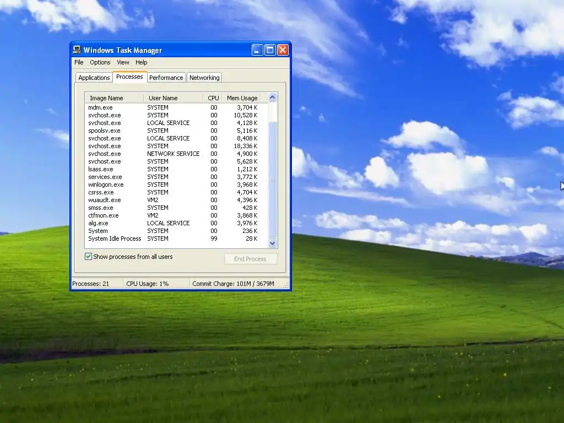
Task: Select the spoolsv.exe process
Action: tap(176, 131)
